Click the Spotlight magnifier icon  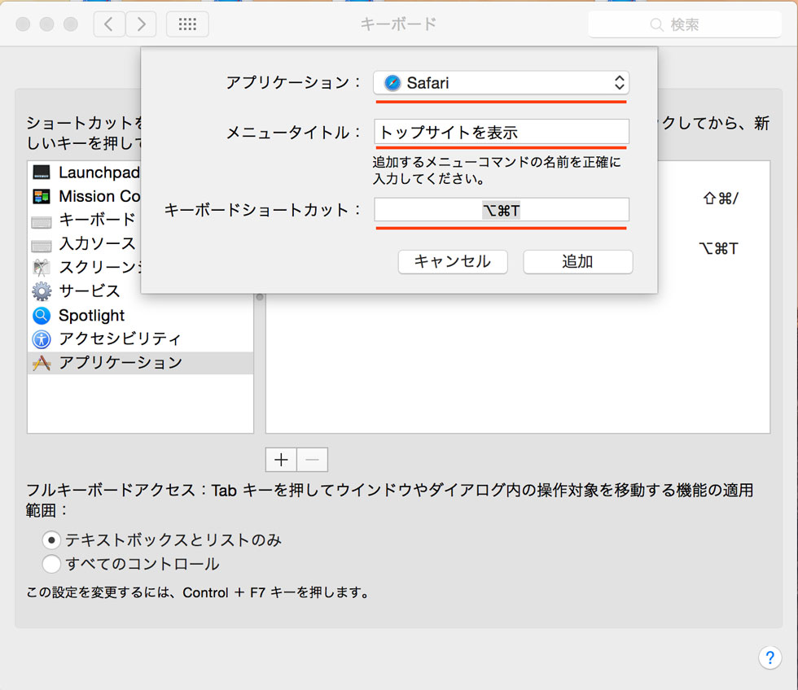point(42,315)
